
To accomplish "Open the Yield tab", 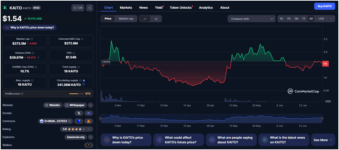I will (x=159, y=8).
